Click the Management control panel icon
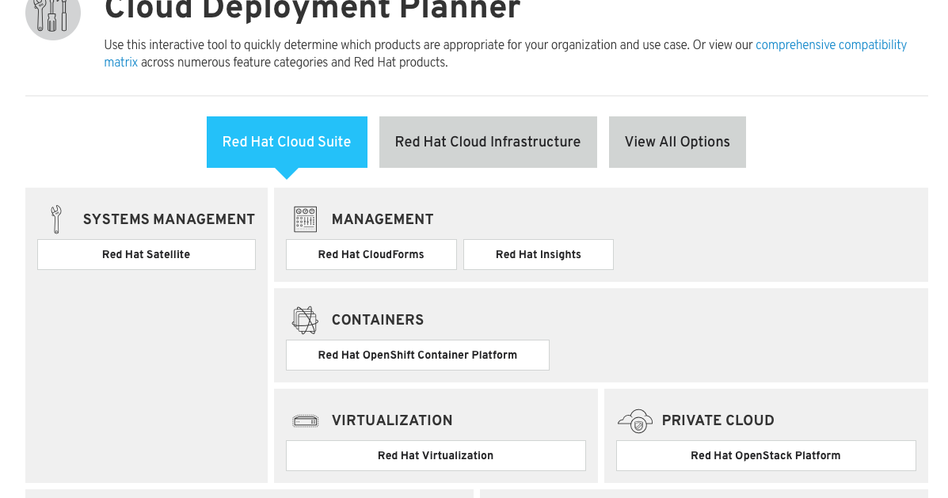The width and height of the screenshot is (948, 498). 305,219
